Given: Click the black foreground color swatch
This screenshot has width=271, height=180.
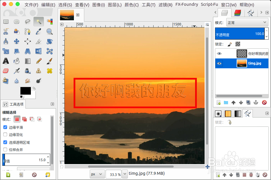Looking at the screenshot, I should [x=26, y=91].
